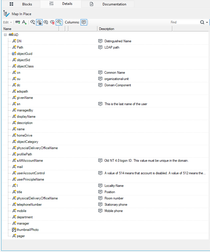Toggle the Description column button
Screen dimensions: 210x252
84,22
